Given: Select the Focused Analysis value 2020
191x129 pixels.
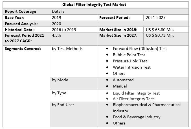Looking at the screenshot, I should point(56,24).
